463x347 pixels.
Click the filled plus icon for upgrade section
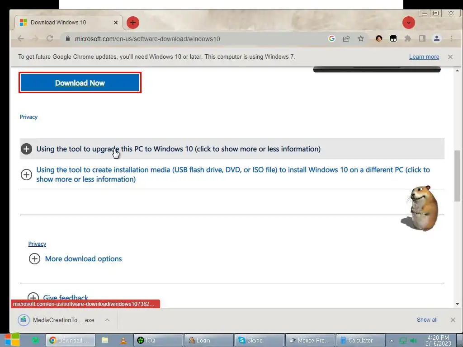[x=26, y=149]
